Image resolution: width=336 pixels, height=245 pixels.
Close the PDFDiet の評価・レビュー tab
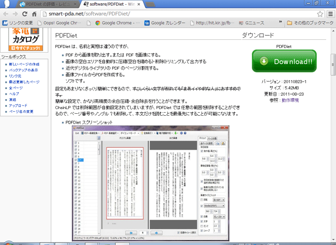point(75,4)
